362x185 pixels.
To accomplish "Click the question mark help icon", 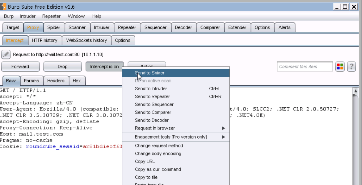I will coord(351,67).
